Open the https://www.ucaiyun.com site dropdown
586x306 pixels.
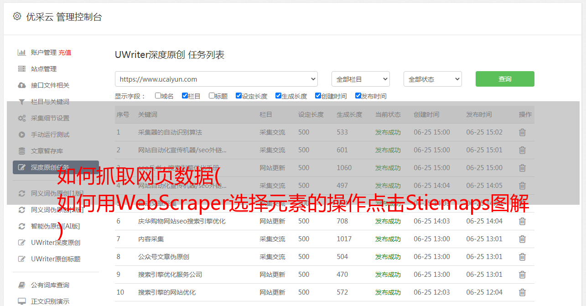click(216, 79)
